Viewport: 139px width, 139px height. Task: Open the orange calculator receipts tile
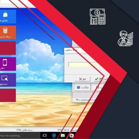[8, 33]
